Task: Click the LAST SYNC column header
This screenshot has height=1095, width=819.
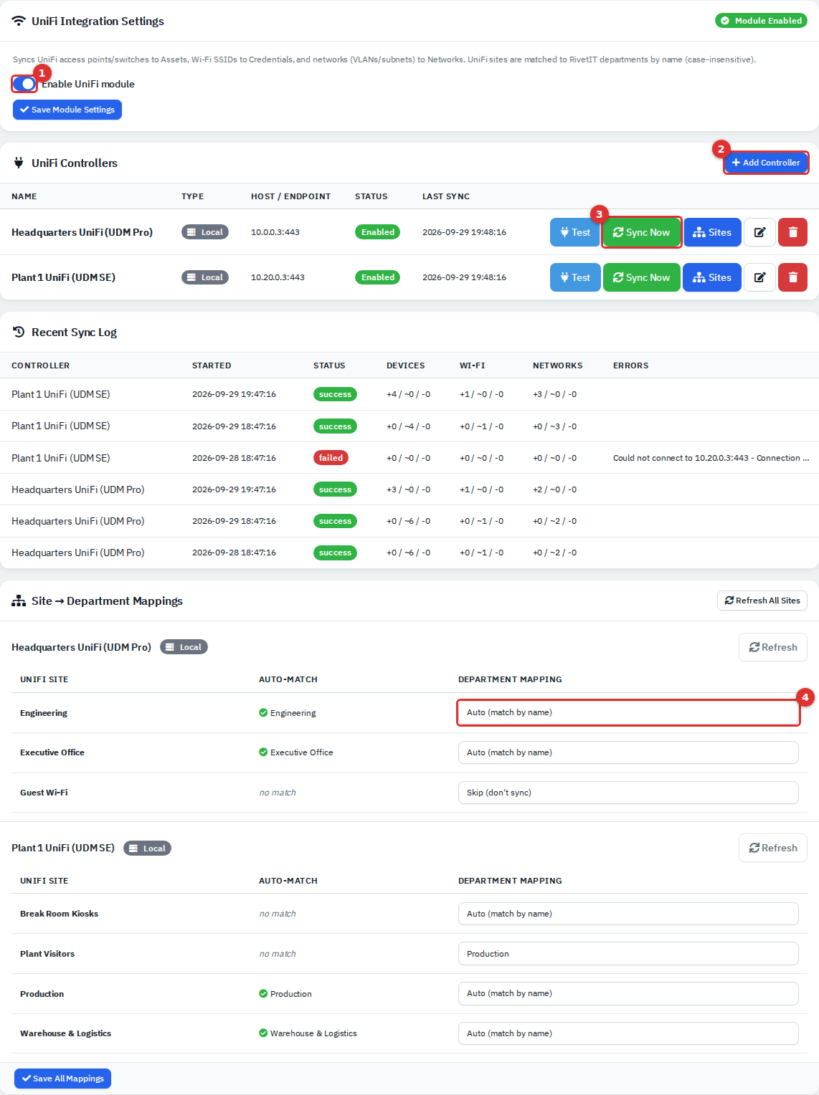Action: pyautogui.click(x=446, y=196)
